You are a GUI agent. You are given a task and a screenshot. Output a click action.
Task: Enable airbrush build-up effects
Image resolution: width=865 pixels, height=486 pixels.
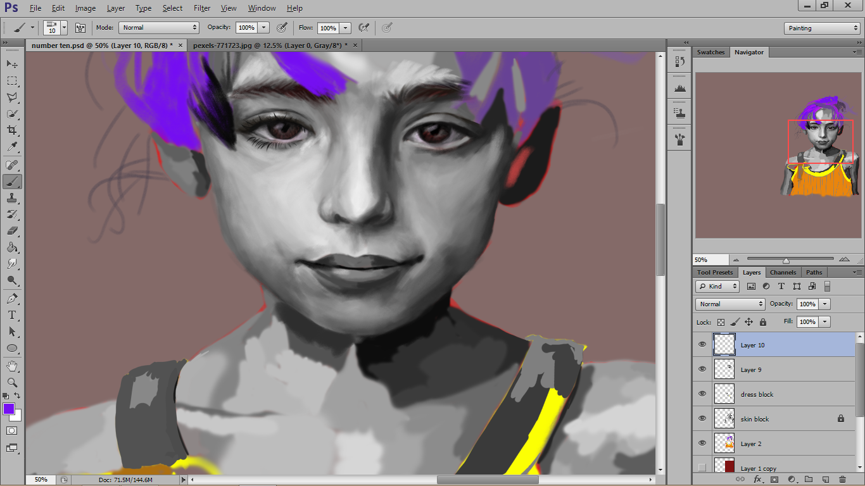pos(363,28)
